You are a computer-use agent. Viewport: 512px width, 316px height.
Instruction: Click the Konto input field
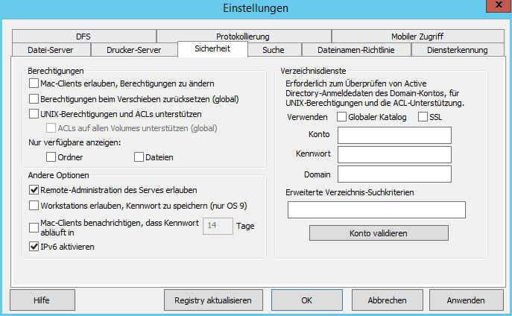tap(394, 135)
